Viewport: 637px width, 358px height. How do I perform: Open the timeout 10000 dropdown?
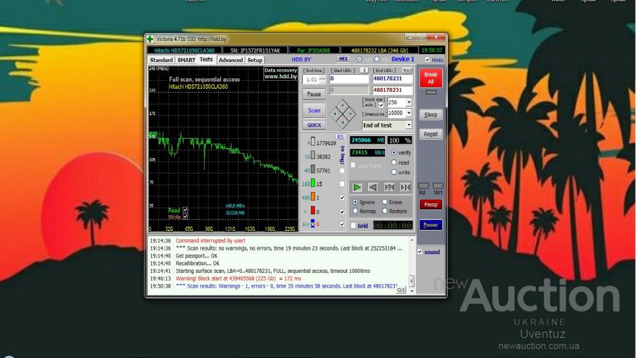coord(409,113)
